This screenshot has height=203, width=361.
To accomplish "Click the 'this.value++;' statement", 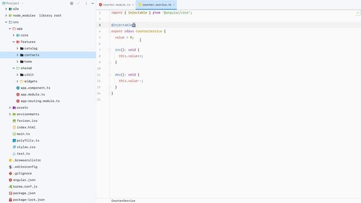I will 131,56.
